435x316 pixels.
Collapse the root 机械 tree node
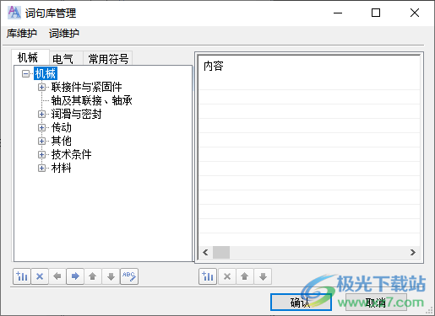[x=25, y=74]
